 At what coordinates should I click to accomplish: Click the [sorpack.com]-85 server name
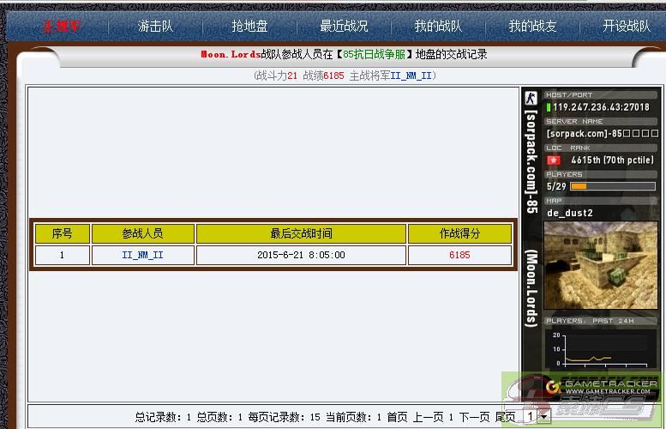pyautogui.click(x=602, y=134)
